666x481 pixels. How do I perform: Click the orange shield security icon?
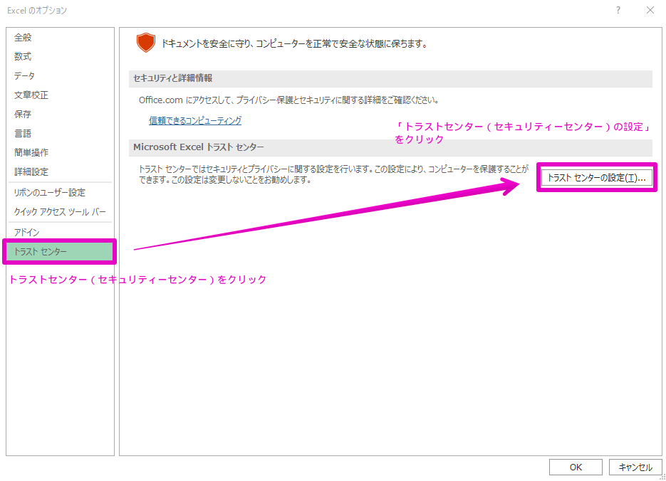[x=146, y=43]
